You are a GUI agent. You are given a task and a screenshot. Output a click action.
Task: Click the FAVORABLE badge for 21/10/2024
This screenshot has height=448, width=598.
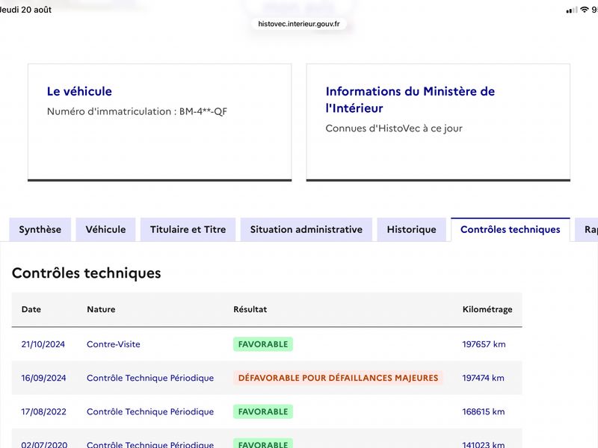(263, 344)
